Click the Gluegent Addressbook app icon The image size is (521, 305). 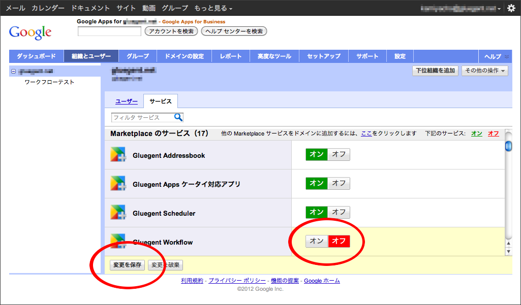[118, 155]
